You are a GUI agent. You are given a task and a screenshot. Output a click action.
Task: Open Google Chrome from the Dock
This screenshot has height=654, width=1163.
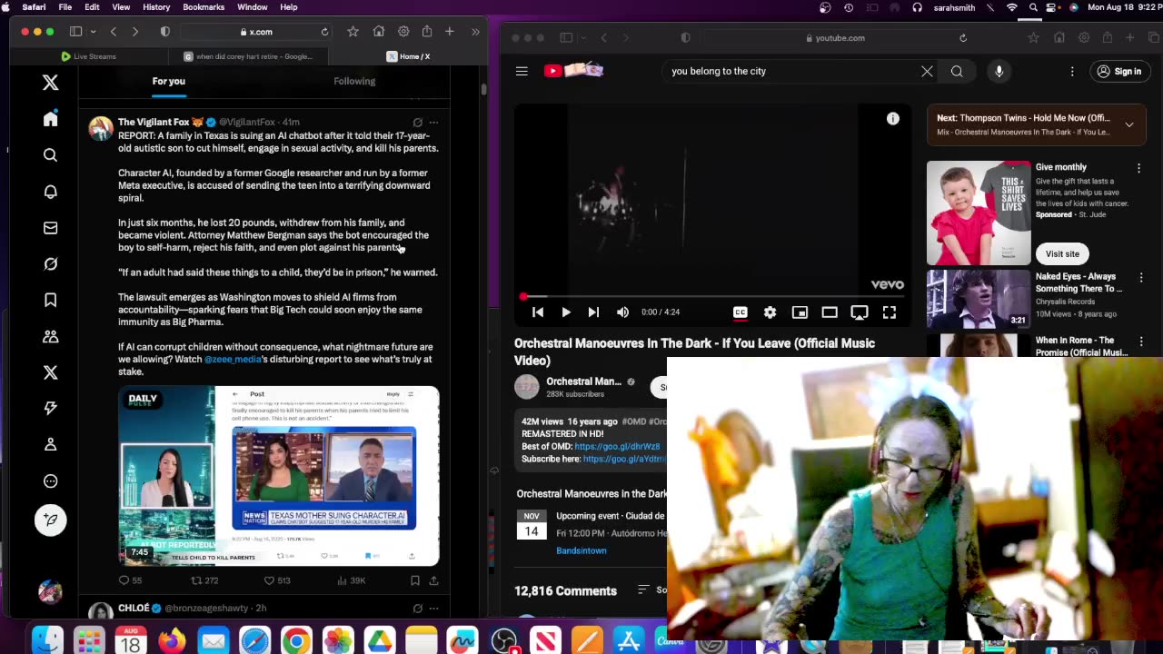tap(295, 642)
